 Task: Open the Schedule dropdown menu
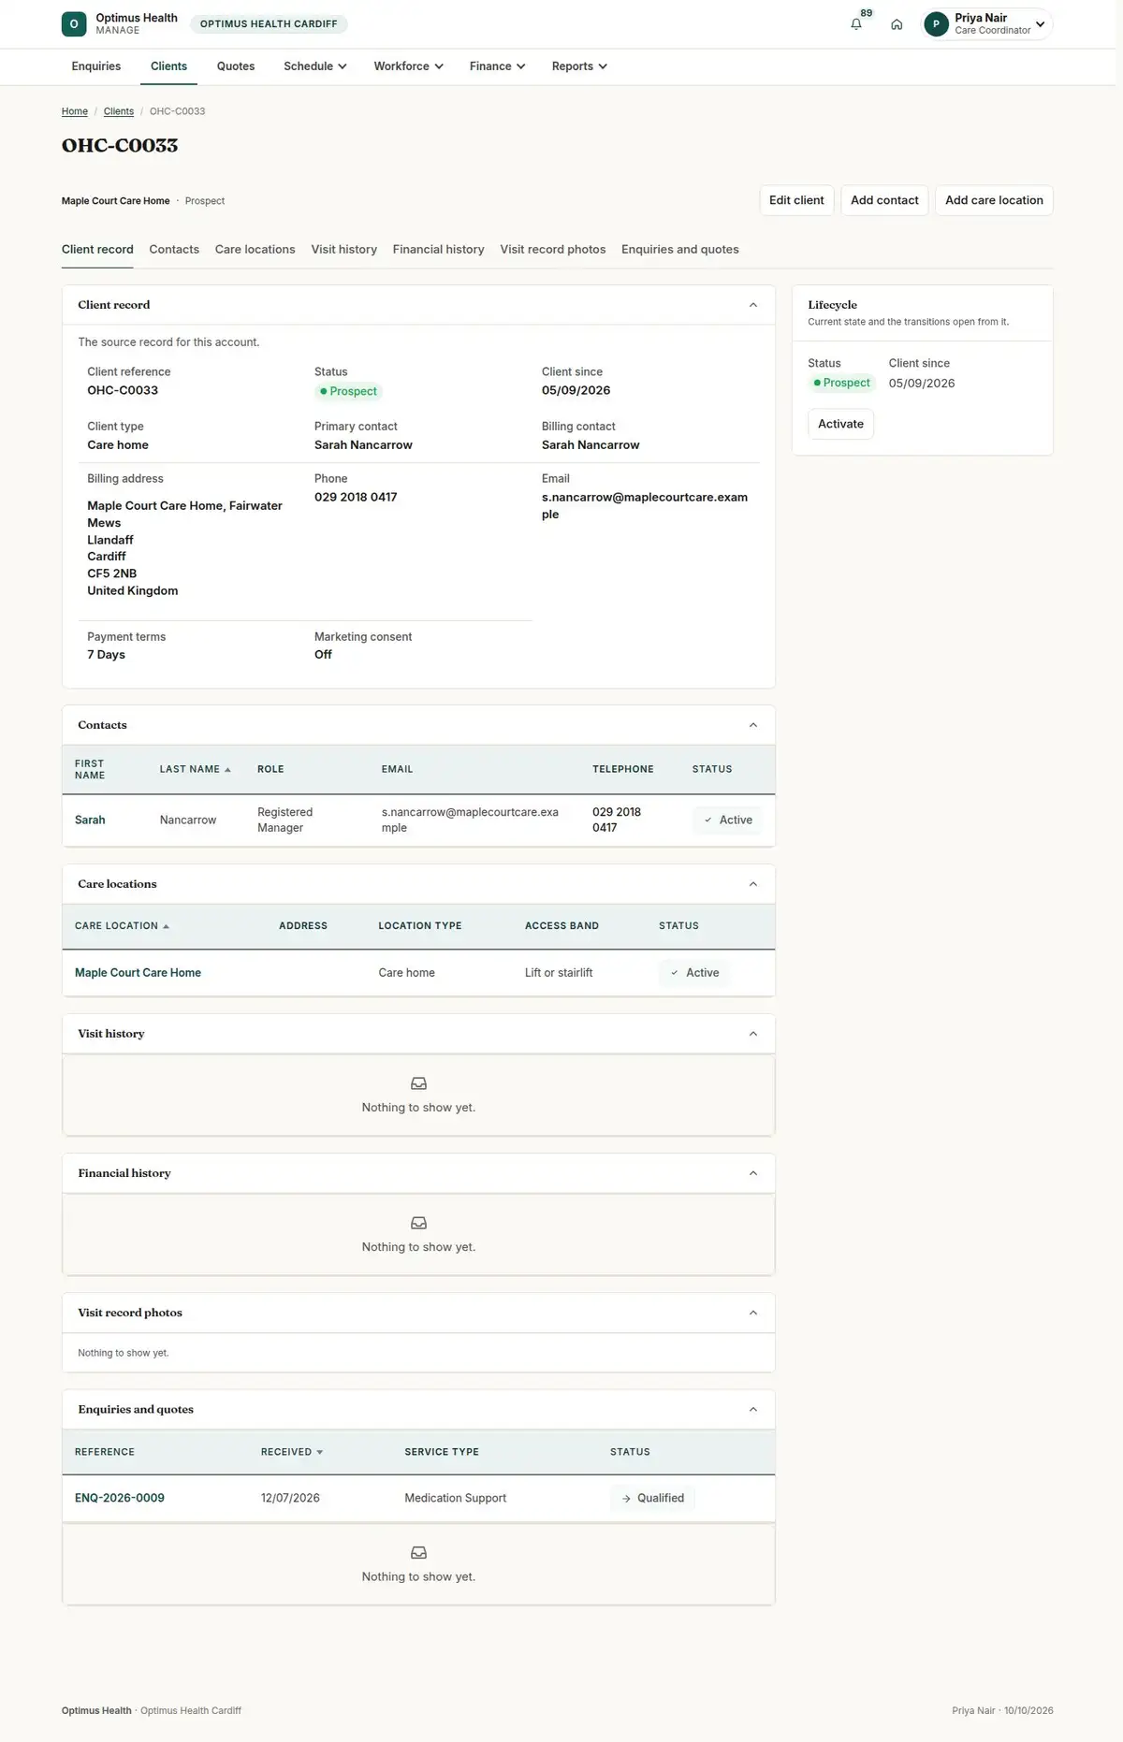[x=315, y=66]
